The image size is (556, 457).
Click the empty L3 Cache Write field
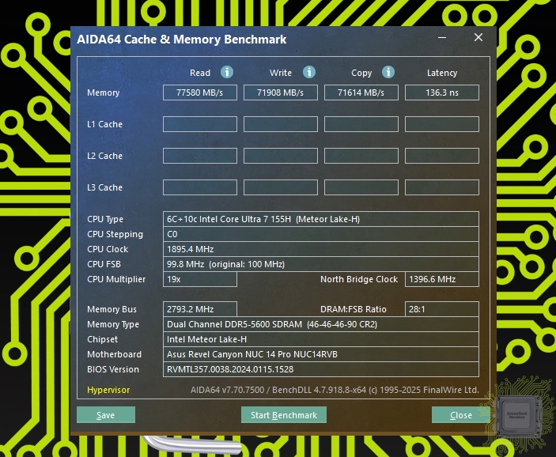(x=281, y=187)
